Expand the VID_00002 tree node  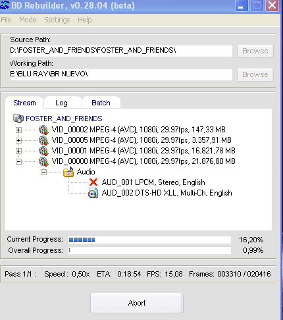pyautogui.click(x=18, y=130)
